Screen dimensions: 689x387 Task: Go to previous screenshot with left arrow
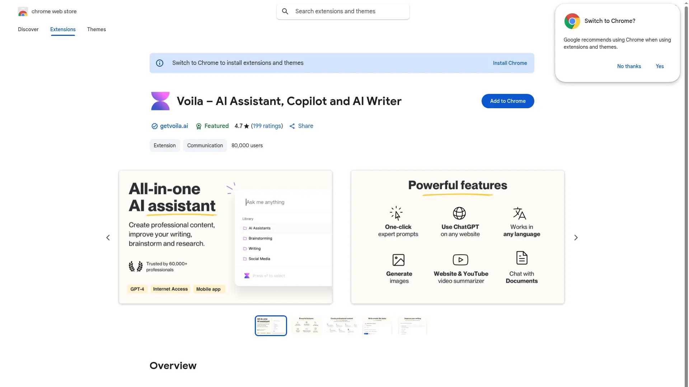pos(108,238)
